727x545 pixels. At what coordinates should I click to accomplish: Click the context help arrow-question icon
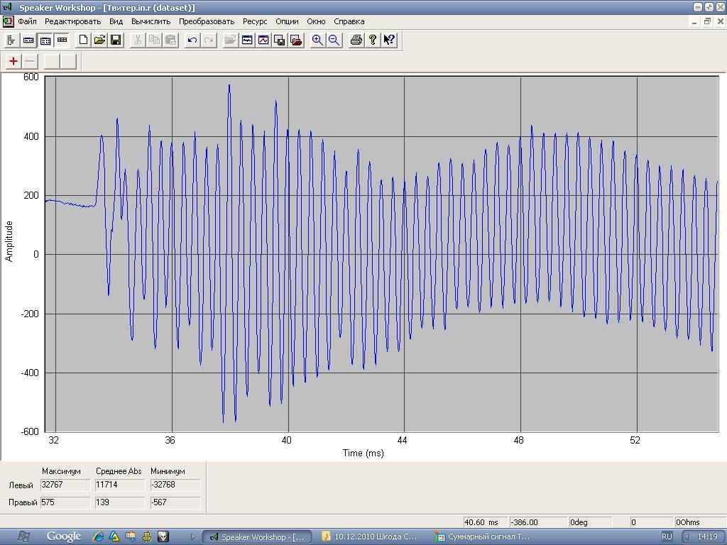[389, 40]
